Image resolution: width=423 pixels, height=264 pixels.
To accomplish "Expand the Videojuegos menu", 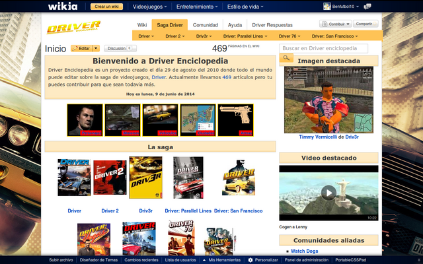I will pyautogui.click(x=149, y=7).
